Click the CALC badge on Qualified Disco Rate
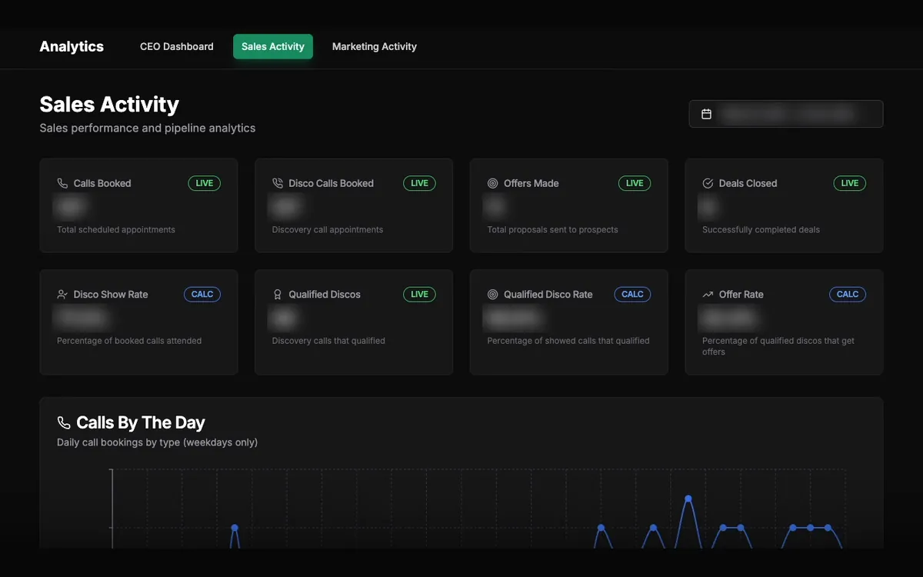Screen dimensions: 923x577 pos(632,294)
